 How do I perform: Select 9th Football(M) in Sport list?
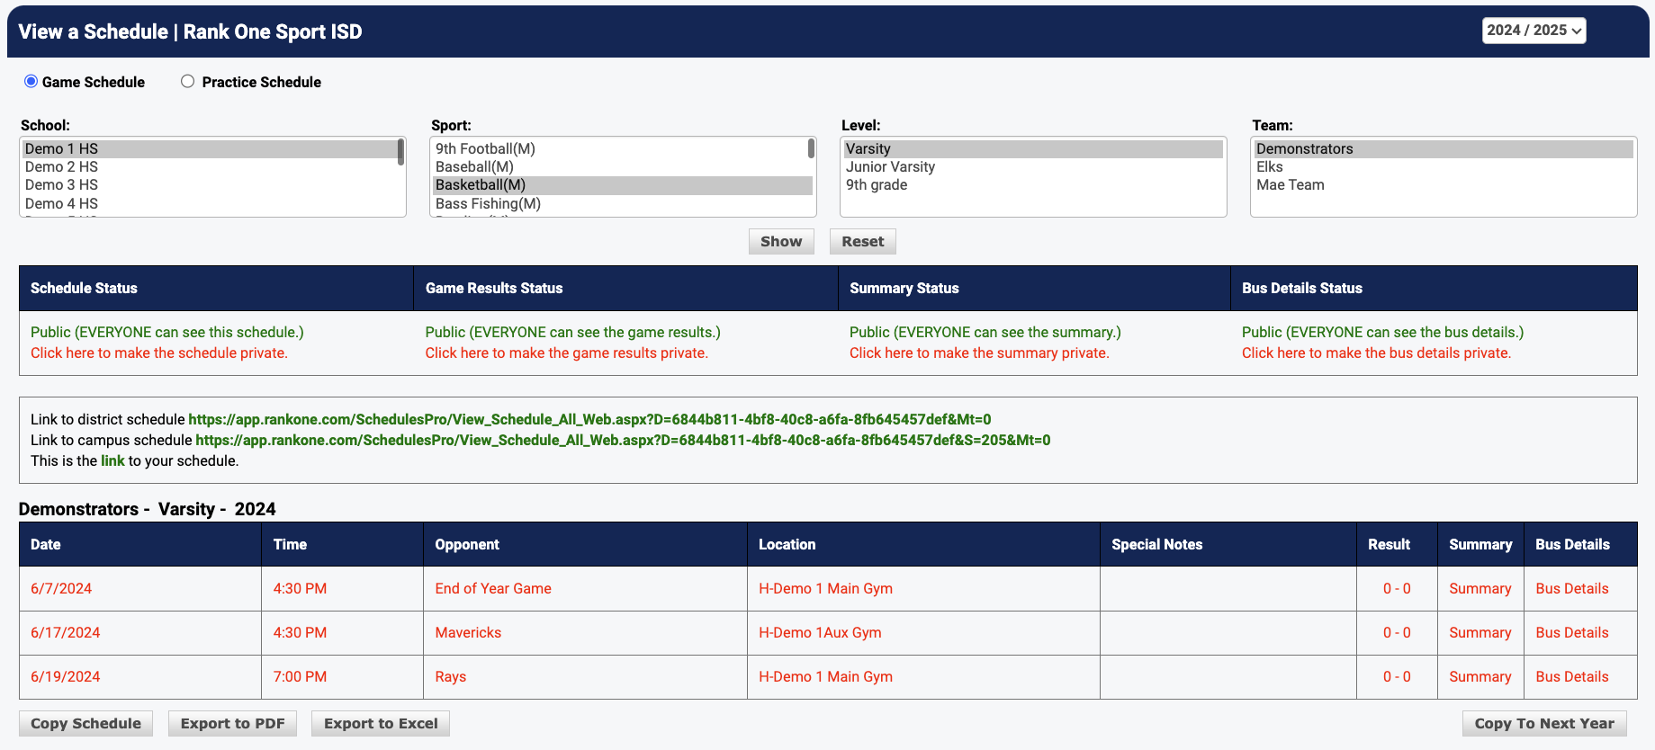[621, 148]
